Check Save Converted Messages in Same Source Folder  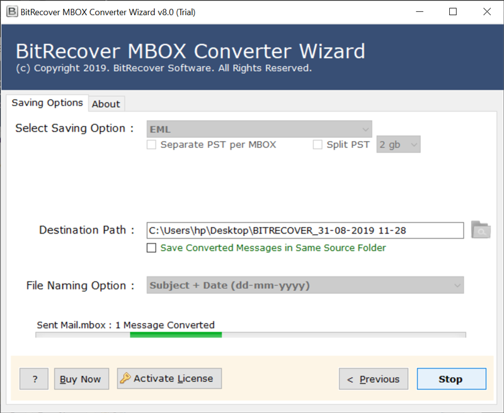tap(151, 247)
